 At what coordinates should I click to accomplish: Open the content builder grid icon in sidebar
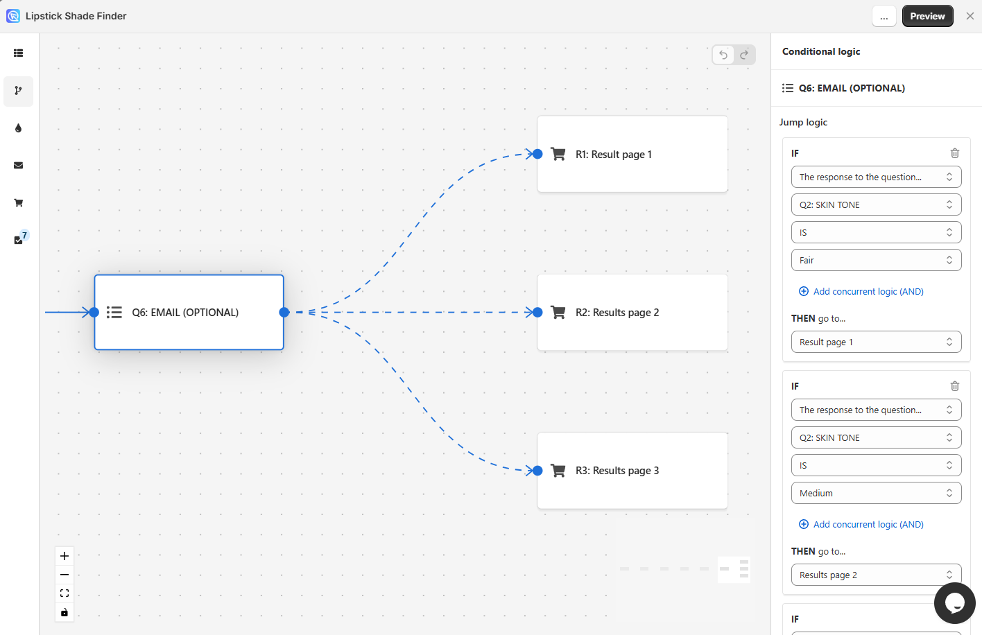(19, 53)
